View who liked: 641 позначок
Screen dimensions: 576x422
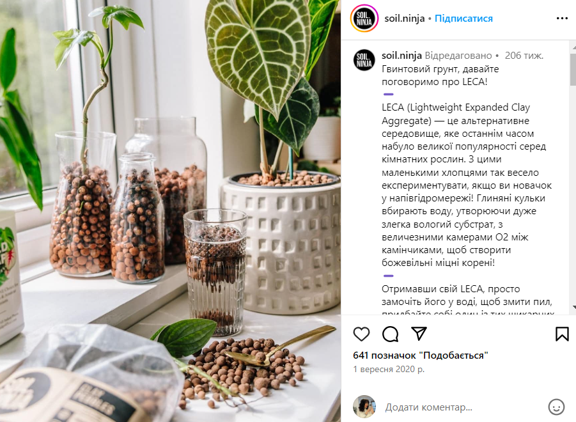tap(421, 355)
